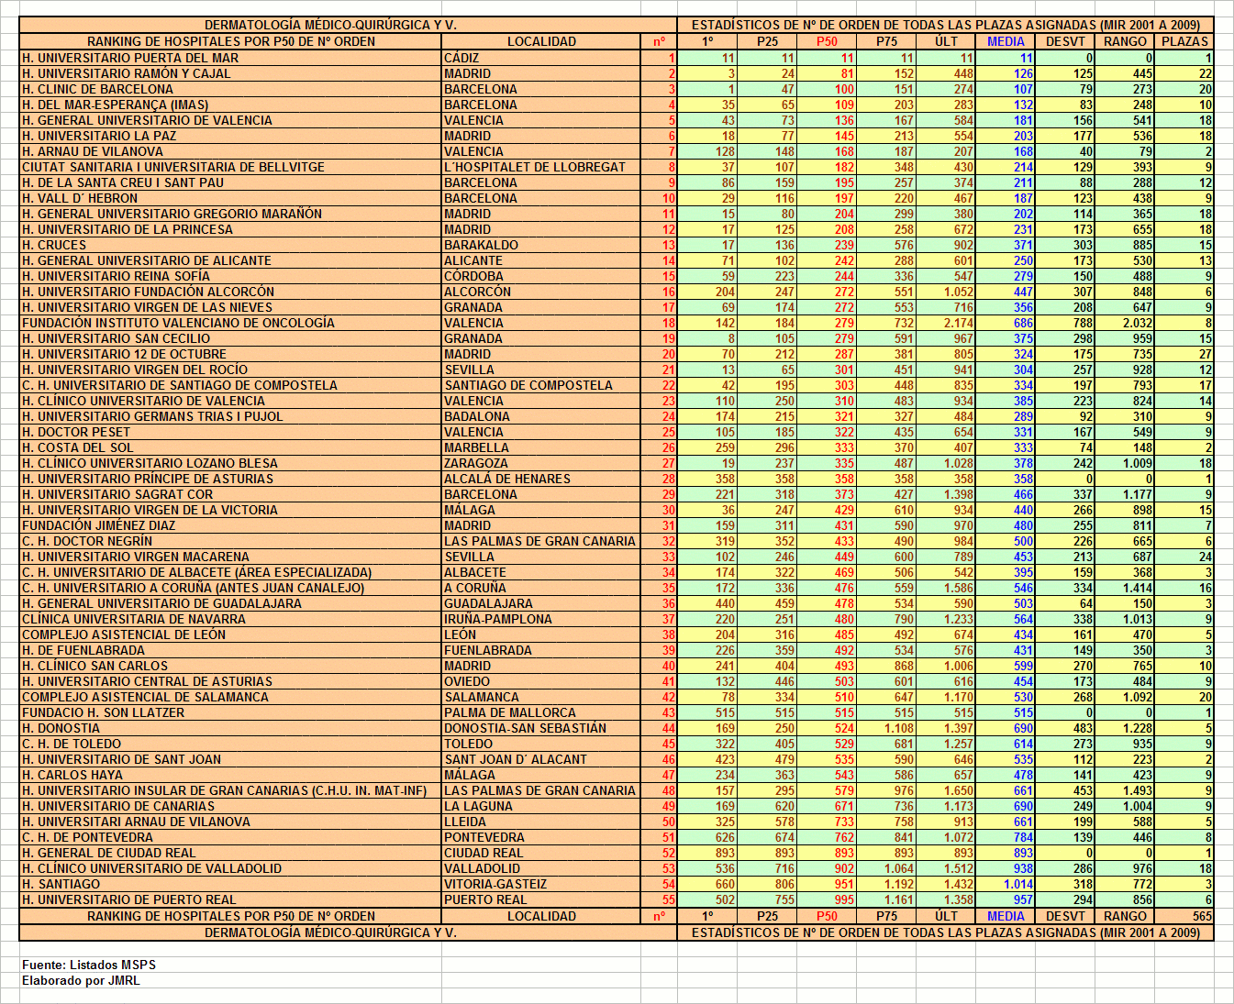Click L´HOSPITALET DE LLOBREGAT locality cell
The height and width of the screenshot is (1004, 1234).
tap(541, 167)
